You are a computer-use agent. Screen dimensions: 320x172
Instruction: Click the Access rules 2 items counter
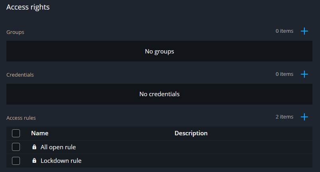click(284, 117)
